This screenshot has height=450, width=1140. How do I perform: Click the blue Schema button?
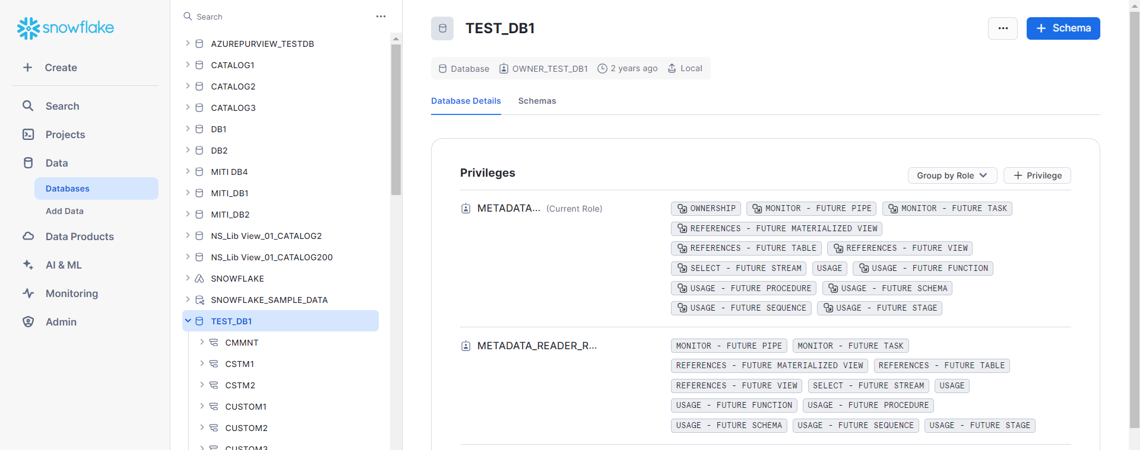pos(1063,28)
